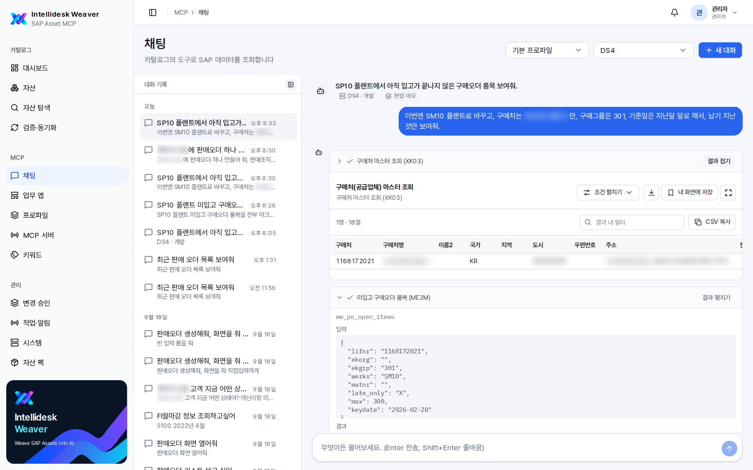
Task: Open 자산 탐색 search page
Action: (x=67, y=108)
